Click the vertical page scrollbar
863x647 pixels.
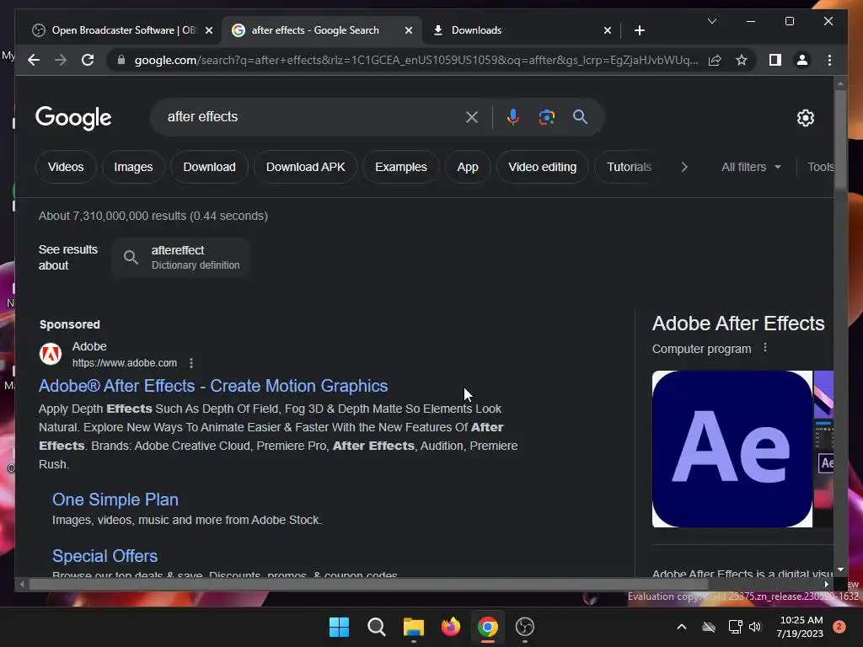(x=840, y=141)
